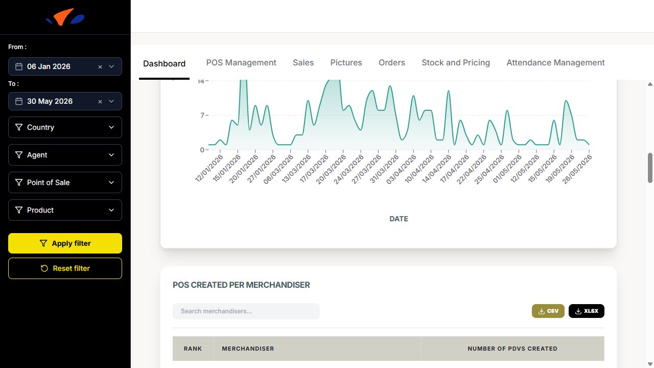Image resolution: width=654 pixels, height=368 pixels.
Task: Apply the selected filters
Action: [65, 243]
